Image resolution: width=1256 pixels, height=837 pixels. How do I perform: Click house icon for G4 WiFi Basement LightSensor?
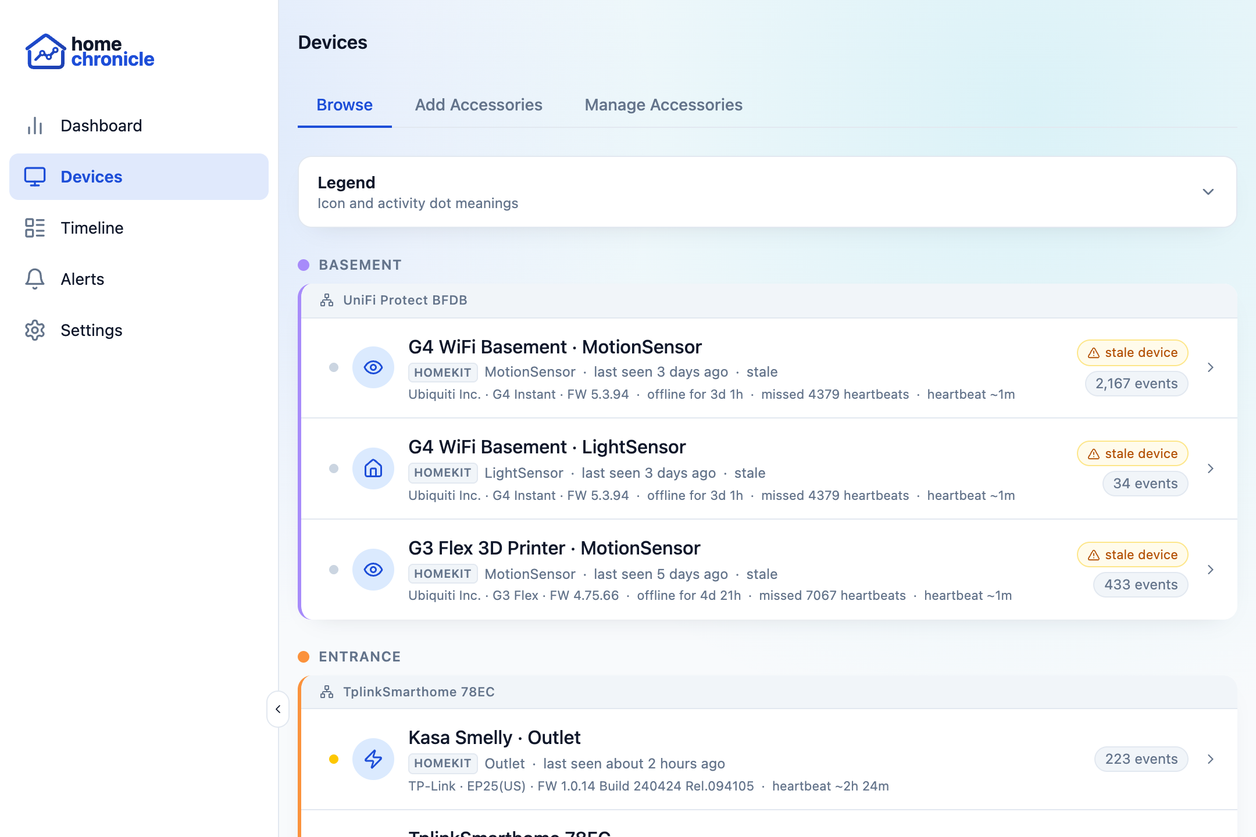[373, 468]
